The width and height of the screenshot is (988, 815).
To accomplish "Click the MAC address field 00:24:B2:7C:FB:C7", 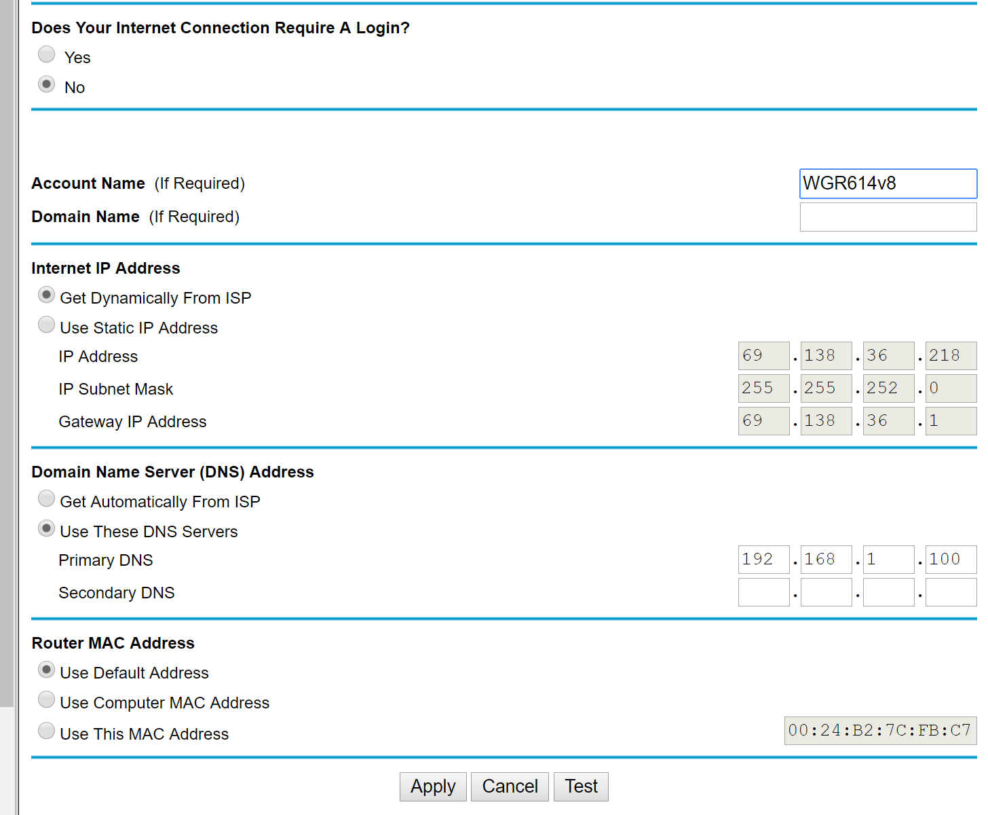I will tap(881, 731).
